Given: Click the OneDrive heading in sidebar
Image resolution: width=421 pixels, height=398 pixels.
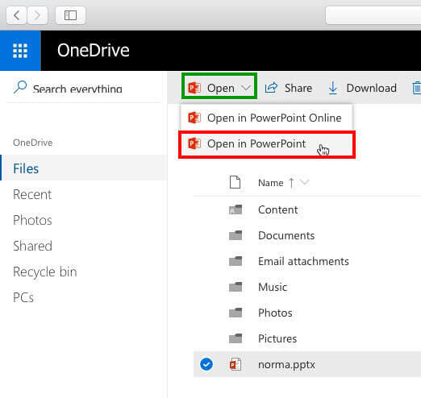Looking at the screenshot, I should pyautogui.click(x=33, y=143).
